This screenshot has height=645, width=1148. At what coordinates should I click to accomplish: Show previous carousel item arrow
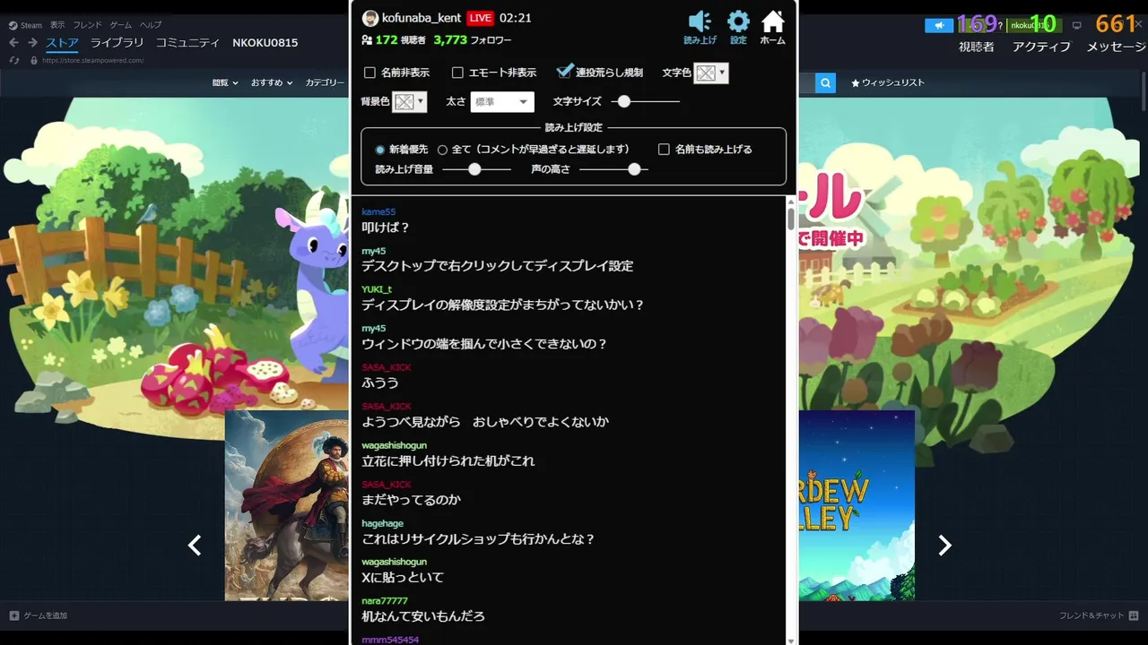click(194, 546)
